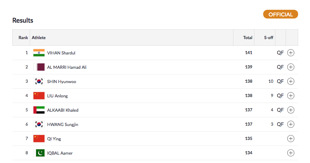Expand IQBAL Aamer row details
310x163 pixels.
[x=291, y=153]
